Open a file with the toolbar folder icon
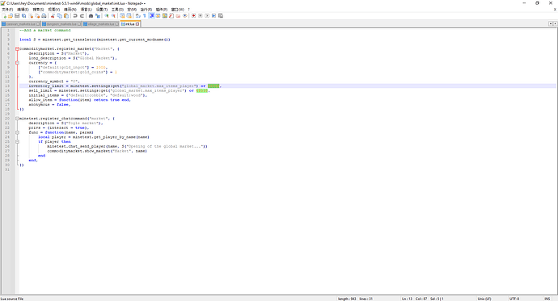Image resolution: width=558 pixels, height=301 pixels. [x=11, y=15]
